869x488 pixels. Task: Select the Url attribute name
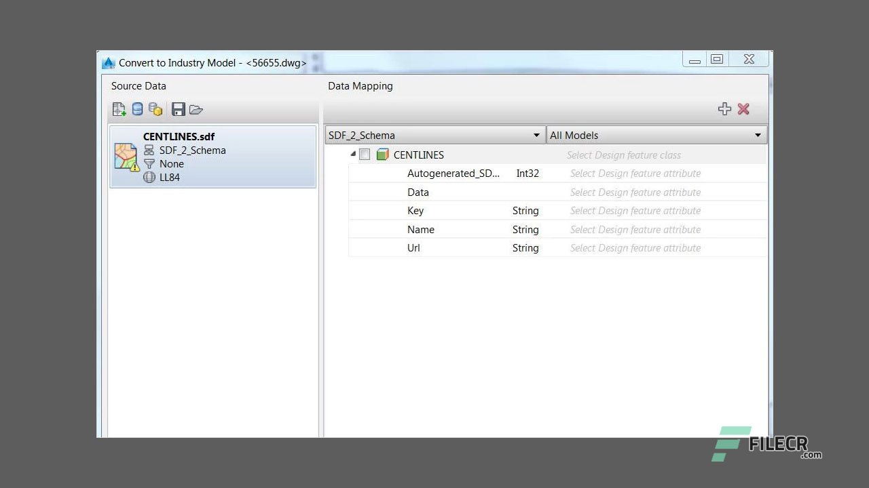coord(413,248)
